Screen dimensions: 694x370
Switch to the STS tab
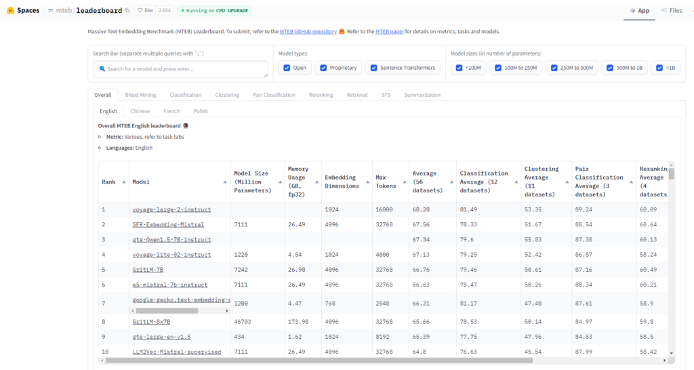[x=386, y=95]
